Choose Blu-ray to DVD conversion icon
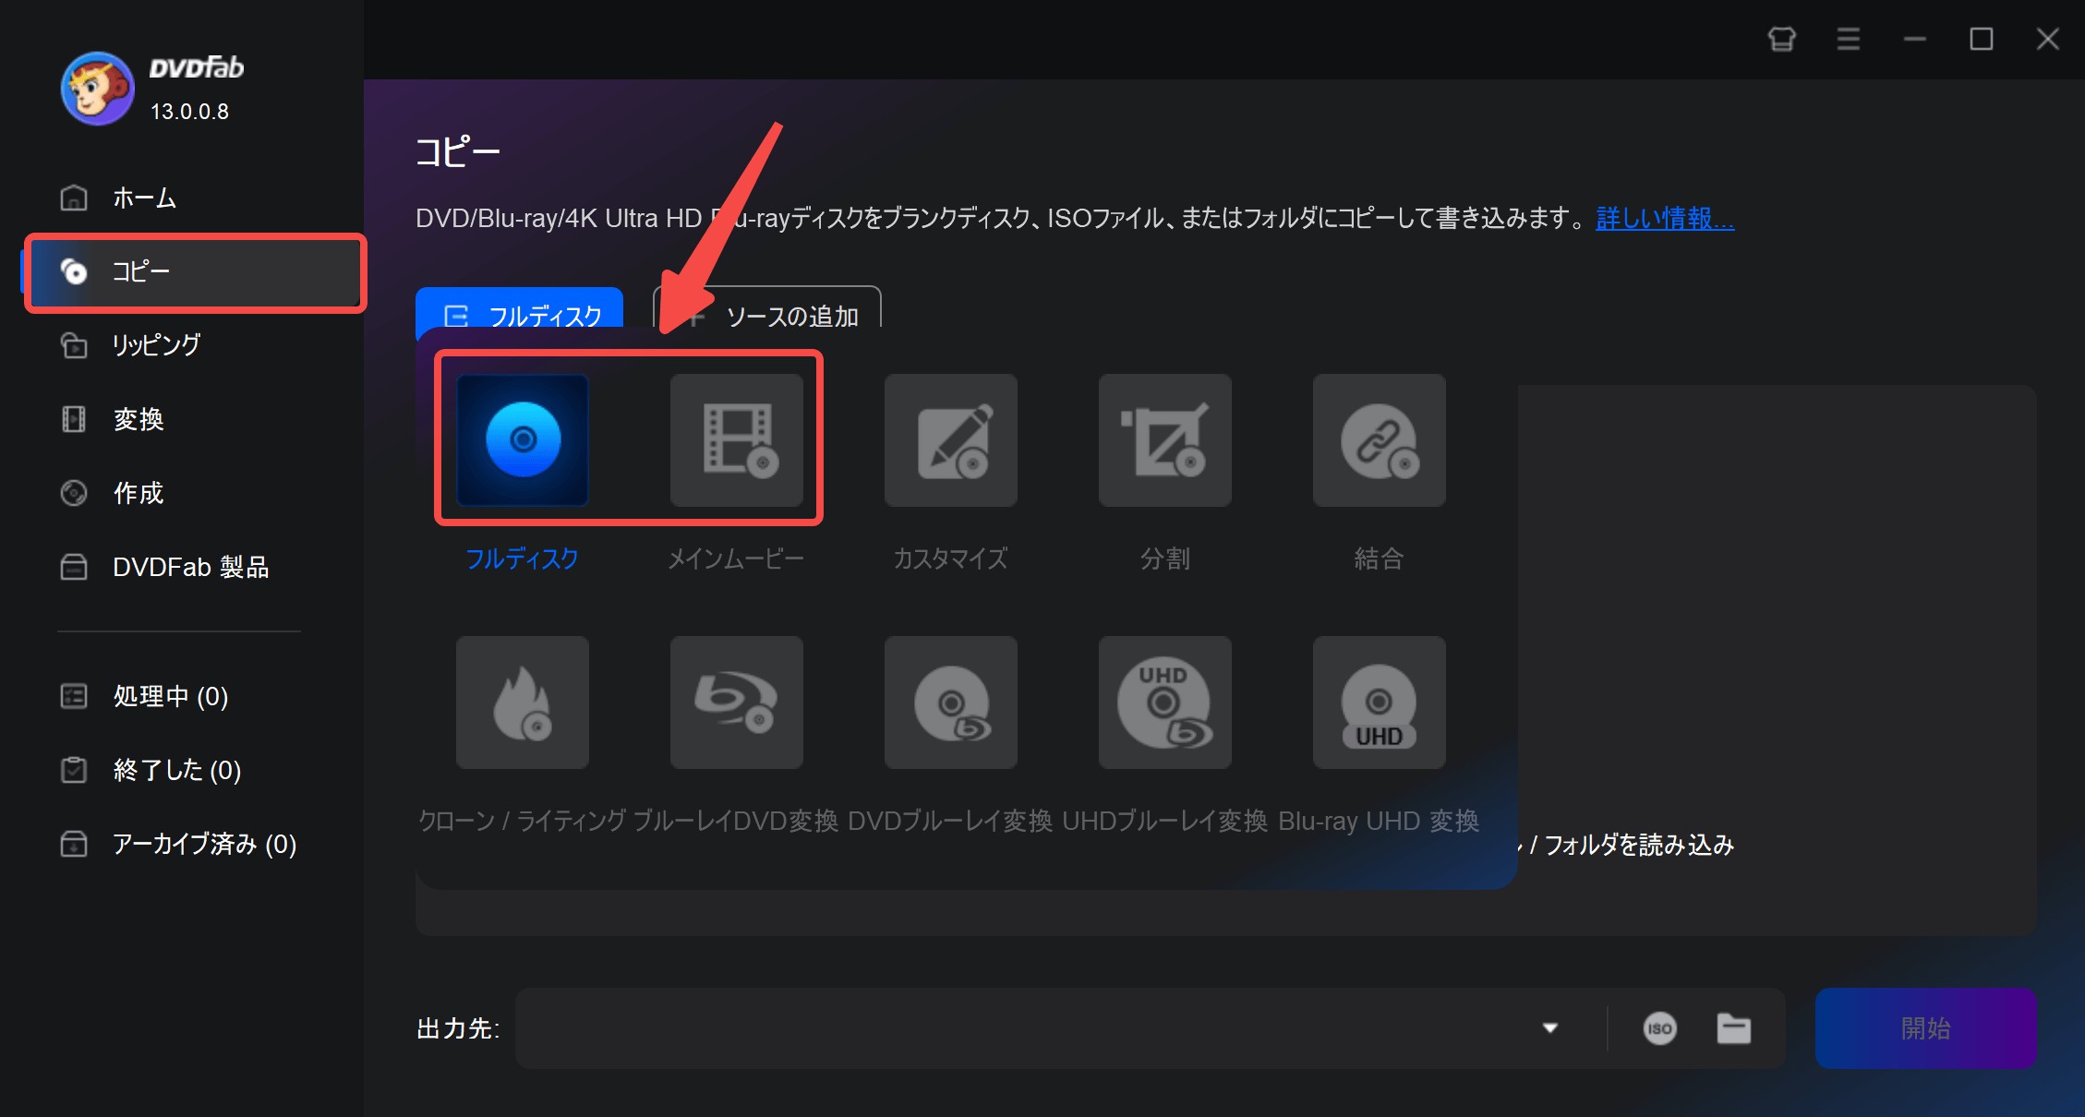This screenshot has height=1117, width=2085. (x=737, y=702)
